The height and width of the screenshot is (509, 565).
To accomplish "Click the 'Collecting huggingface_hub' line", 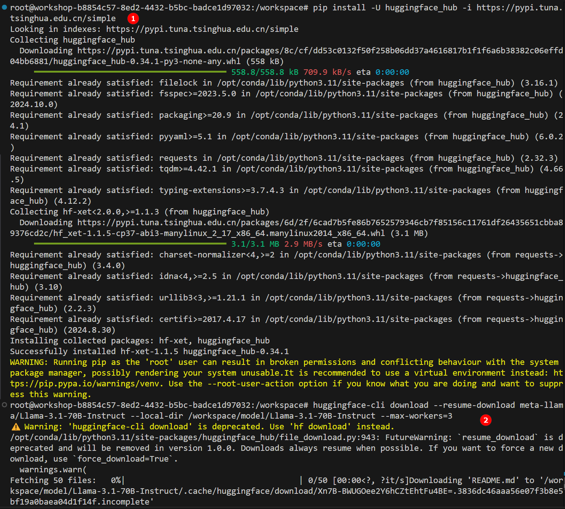I will tap(72, 40).
